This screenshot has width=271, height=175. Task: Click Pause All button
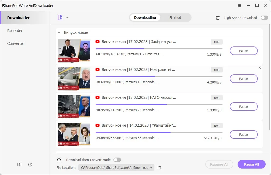(252, 164)
